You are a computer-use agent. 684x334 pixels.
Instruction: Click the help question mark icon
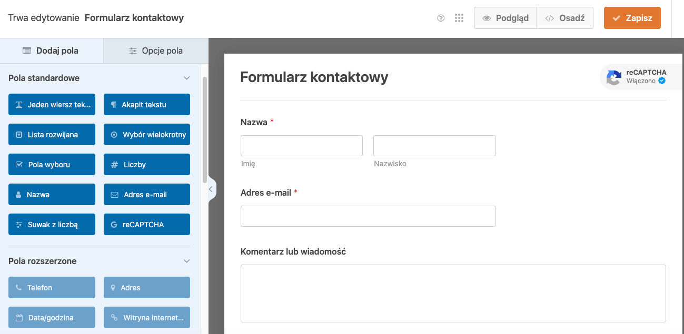pos(441,18)
